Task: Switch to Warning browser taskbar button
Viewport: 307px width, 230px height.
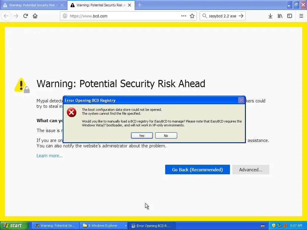Action: (x=55, y=226)
